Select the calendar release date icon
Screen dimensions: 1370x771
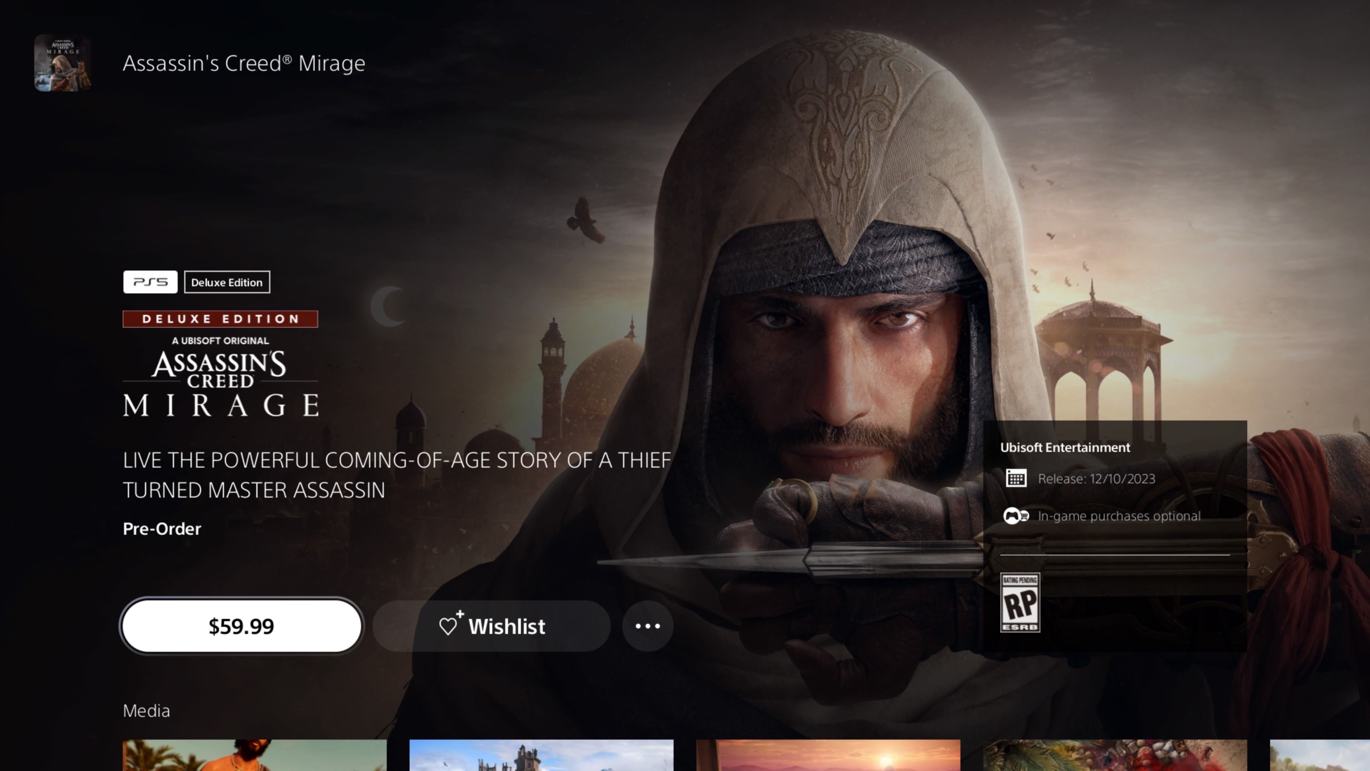[x=1018, y=478]
